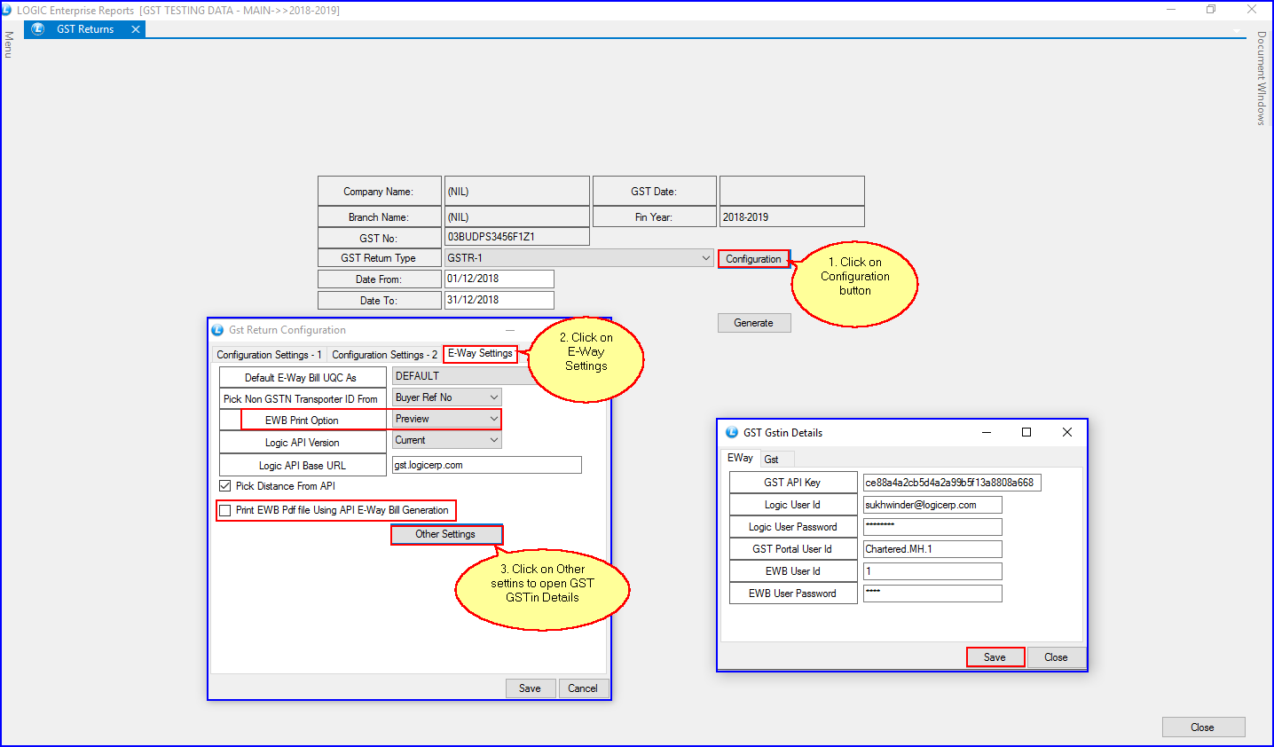Maximize the GST Gstin Details window
Screen dimensions: 1274x747
[x=1026, y=432]
